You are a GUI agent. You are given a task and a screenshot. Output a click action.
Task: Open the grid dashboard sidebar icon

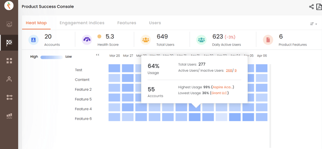9,61
